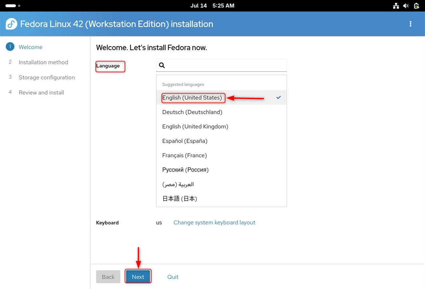Click the Next button
The height and width of the screenshot is (289, 425).
pyautogui.click(x=138, y=277)
